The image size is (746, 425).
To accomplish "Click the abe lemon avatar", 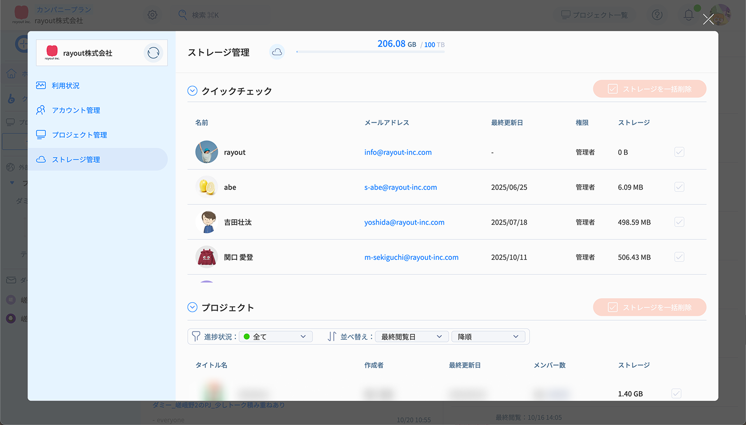I will [x=207, y=187].
